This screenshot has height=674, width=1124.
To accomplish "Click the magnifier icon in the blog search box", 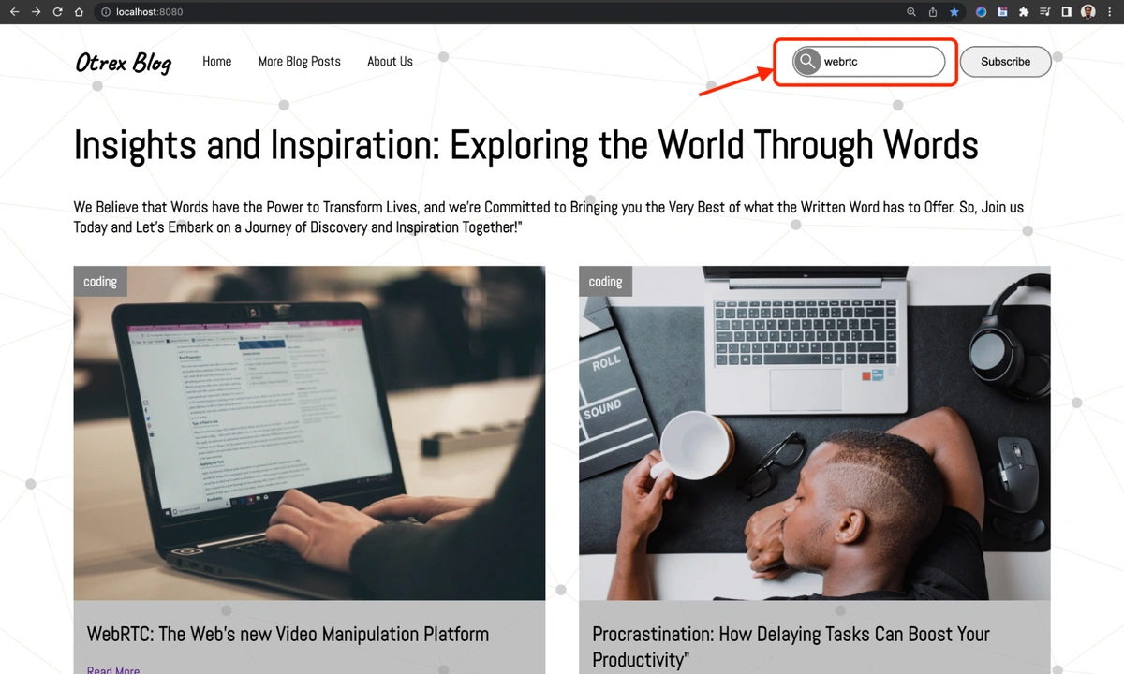I will [x=806, y=62].
